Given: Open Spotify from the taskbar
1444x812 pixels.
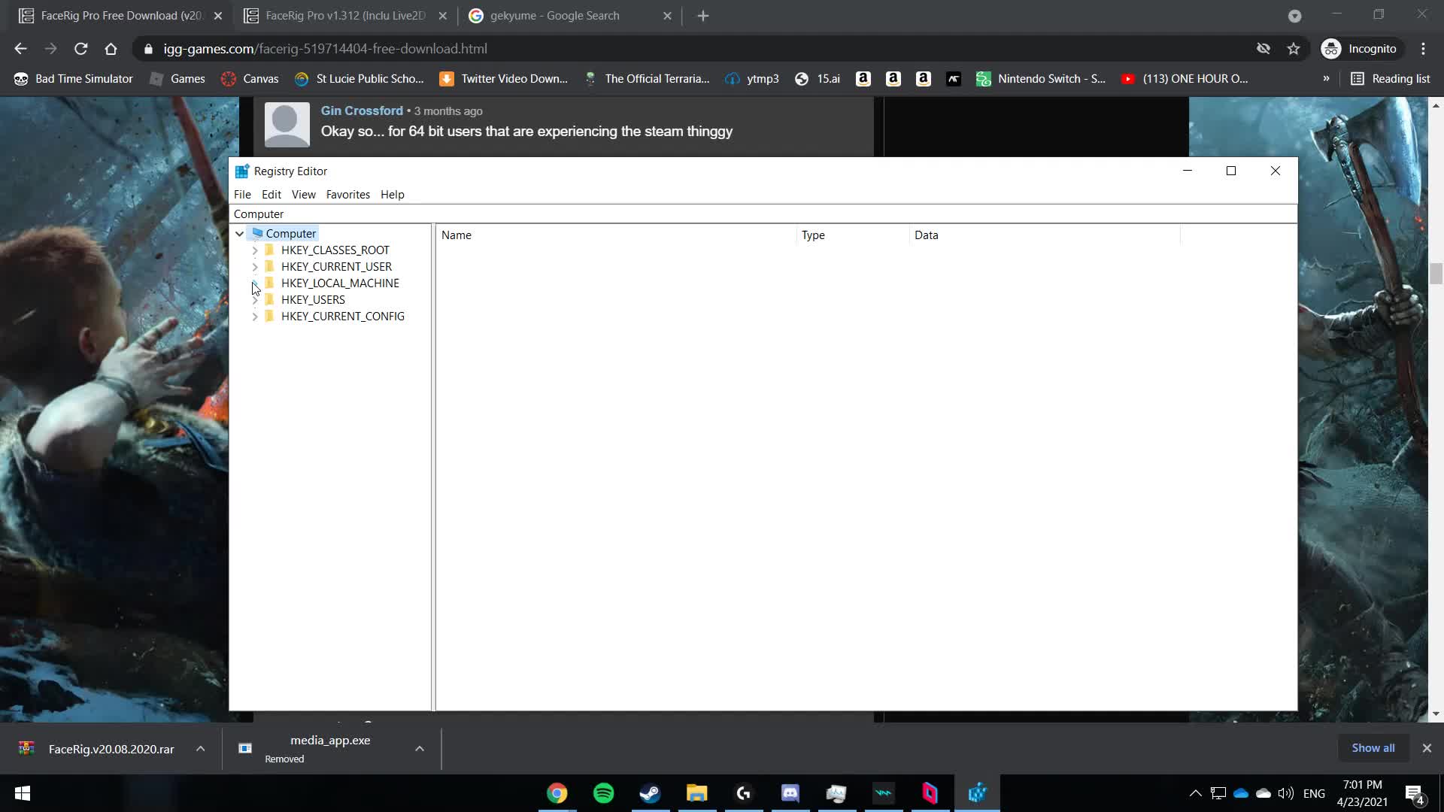Looking at the screenshot, I should (603, 793).
